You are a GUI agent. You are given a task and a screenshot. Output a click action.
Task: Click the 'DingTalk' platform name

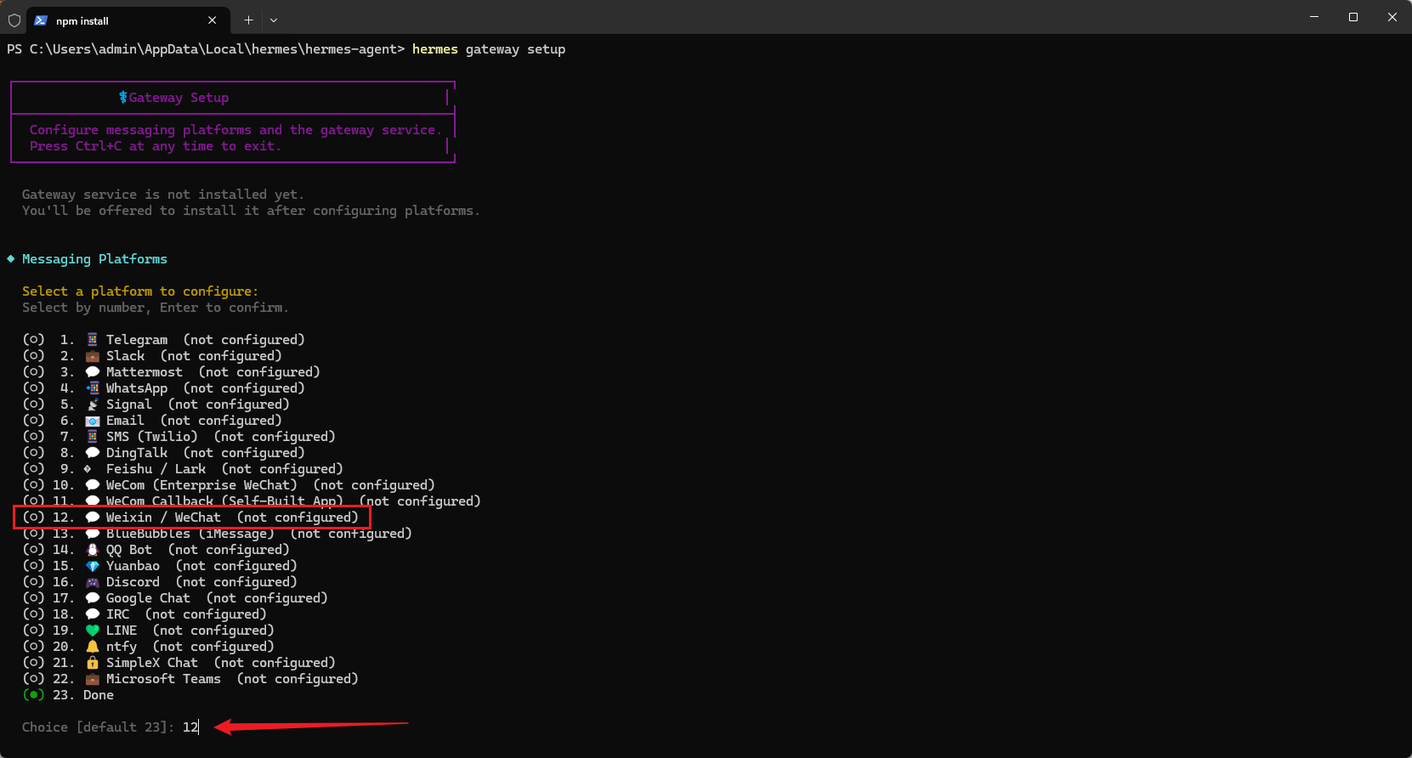point(137,453)
